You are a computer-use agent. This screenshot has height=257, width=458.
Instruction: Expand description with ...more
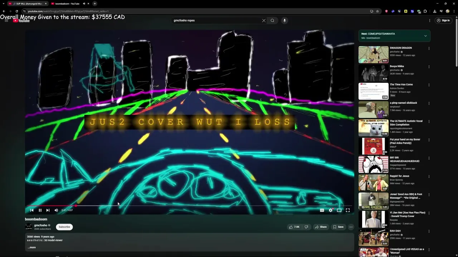click(32, 247)
